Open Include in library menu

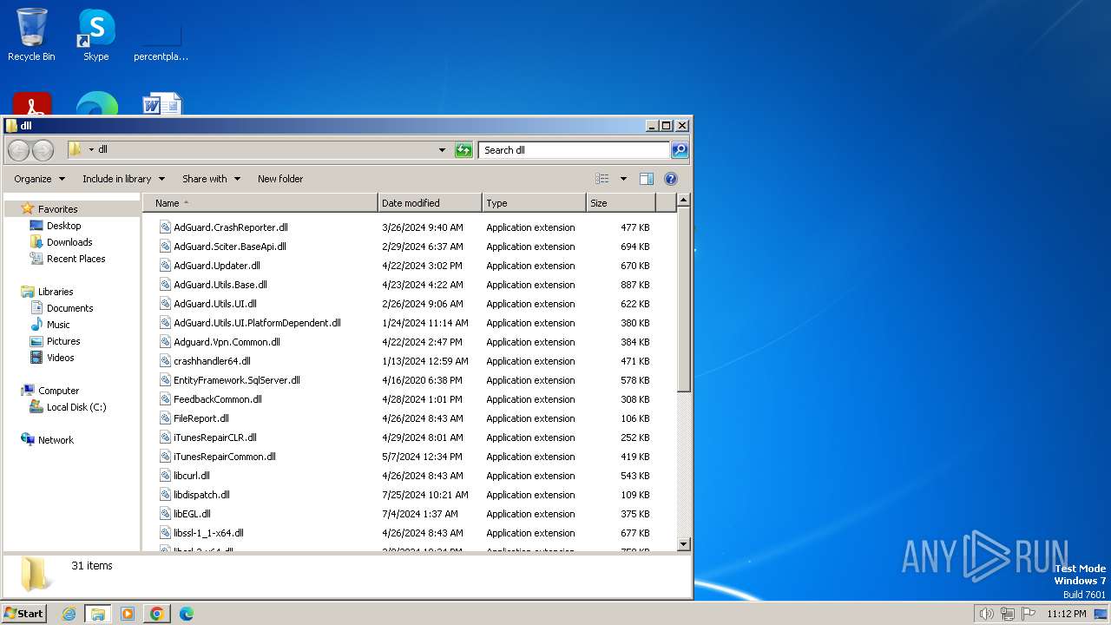[x=123, y=179]
